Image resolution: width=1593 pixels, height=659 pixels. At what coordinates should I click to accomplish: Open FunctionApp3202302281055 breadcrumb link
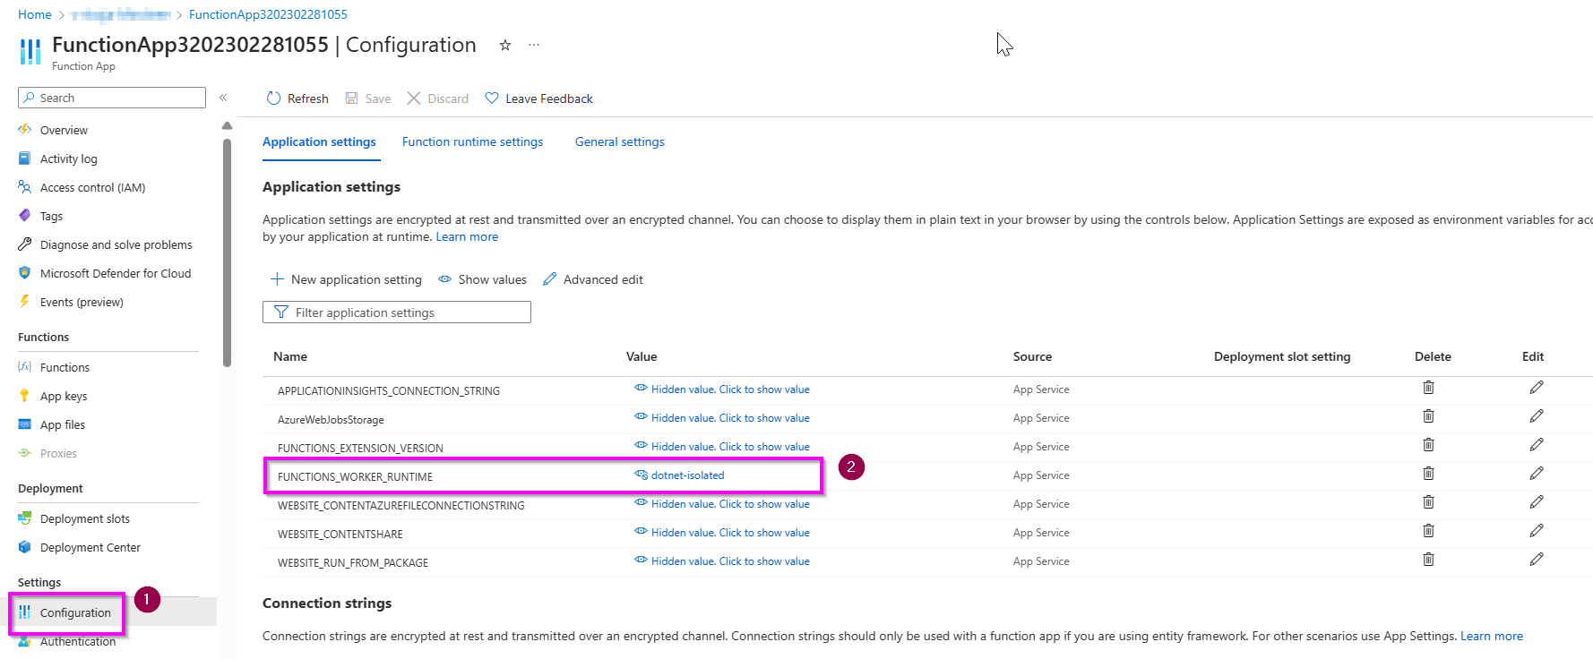pyautogui.click(x=268, y=14)
